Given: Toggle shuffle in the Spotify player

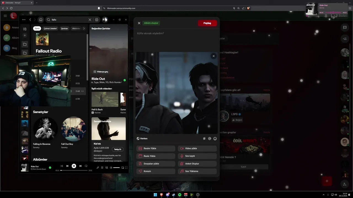Looking at the screenshot, I should 61,166.
